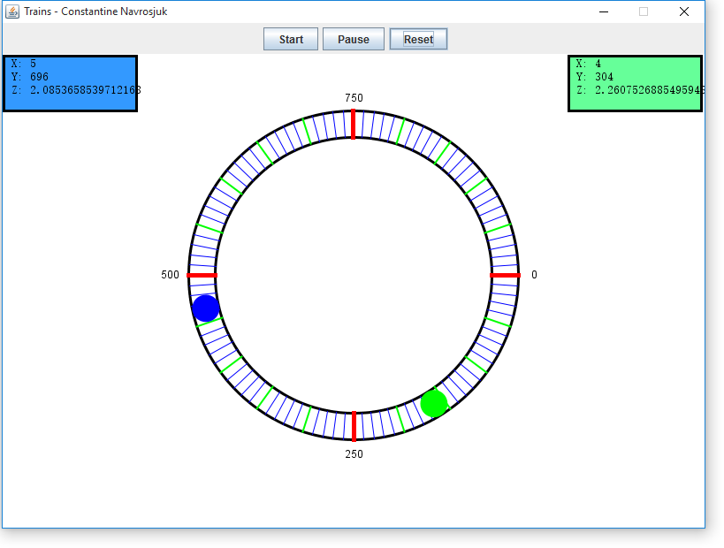The width and height of the screenshot is (724, 548).
Task: Click the red marker at position 250
Action: pos(354,426)
